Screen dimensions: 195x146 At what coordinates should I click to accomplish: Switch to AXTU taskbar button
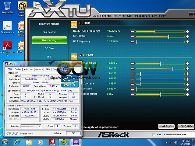point(64,142)
